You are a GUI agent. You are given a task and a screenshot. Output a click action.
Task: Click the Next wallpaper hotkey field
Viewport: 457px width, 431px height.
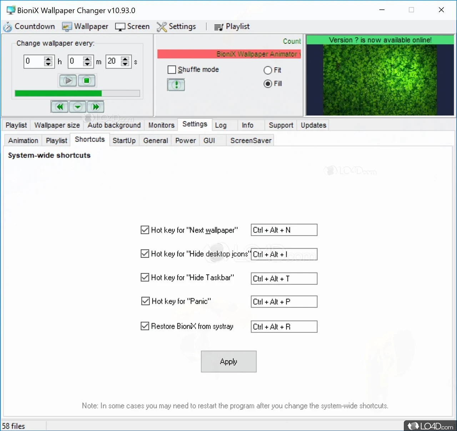(x=284, y=230)
